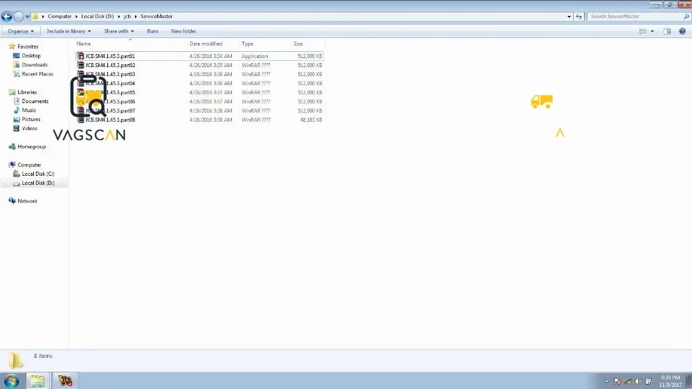Open the Documents library
Image resolution: width=692 pixels, height=389 pixels.
point(35,101)
